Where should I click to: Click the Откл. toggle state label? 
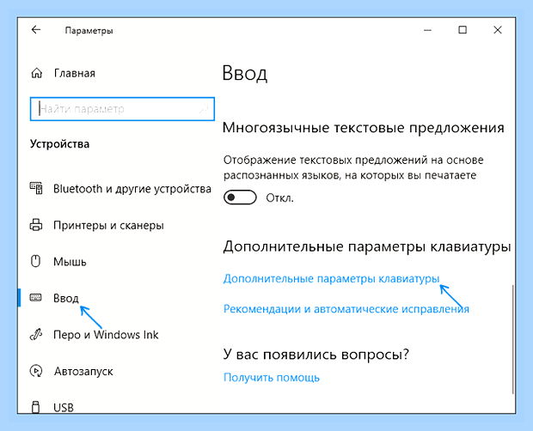[279, 197]
